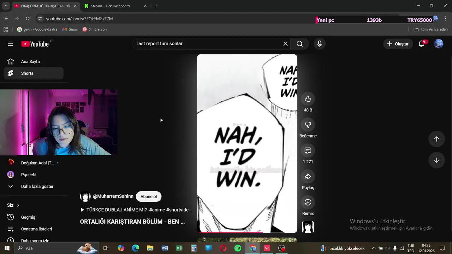Select Shorts in the sidebar
Image resolution: width=452 pixels, height=254 pixels.
[x=34, y=73]
